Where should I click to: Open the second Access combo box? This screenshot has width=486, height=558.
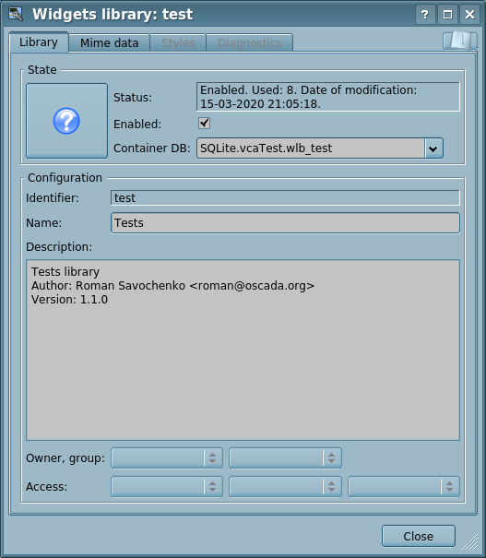click(x=285, y=486)
